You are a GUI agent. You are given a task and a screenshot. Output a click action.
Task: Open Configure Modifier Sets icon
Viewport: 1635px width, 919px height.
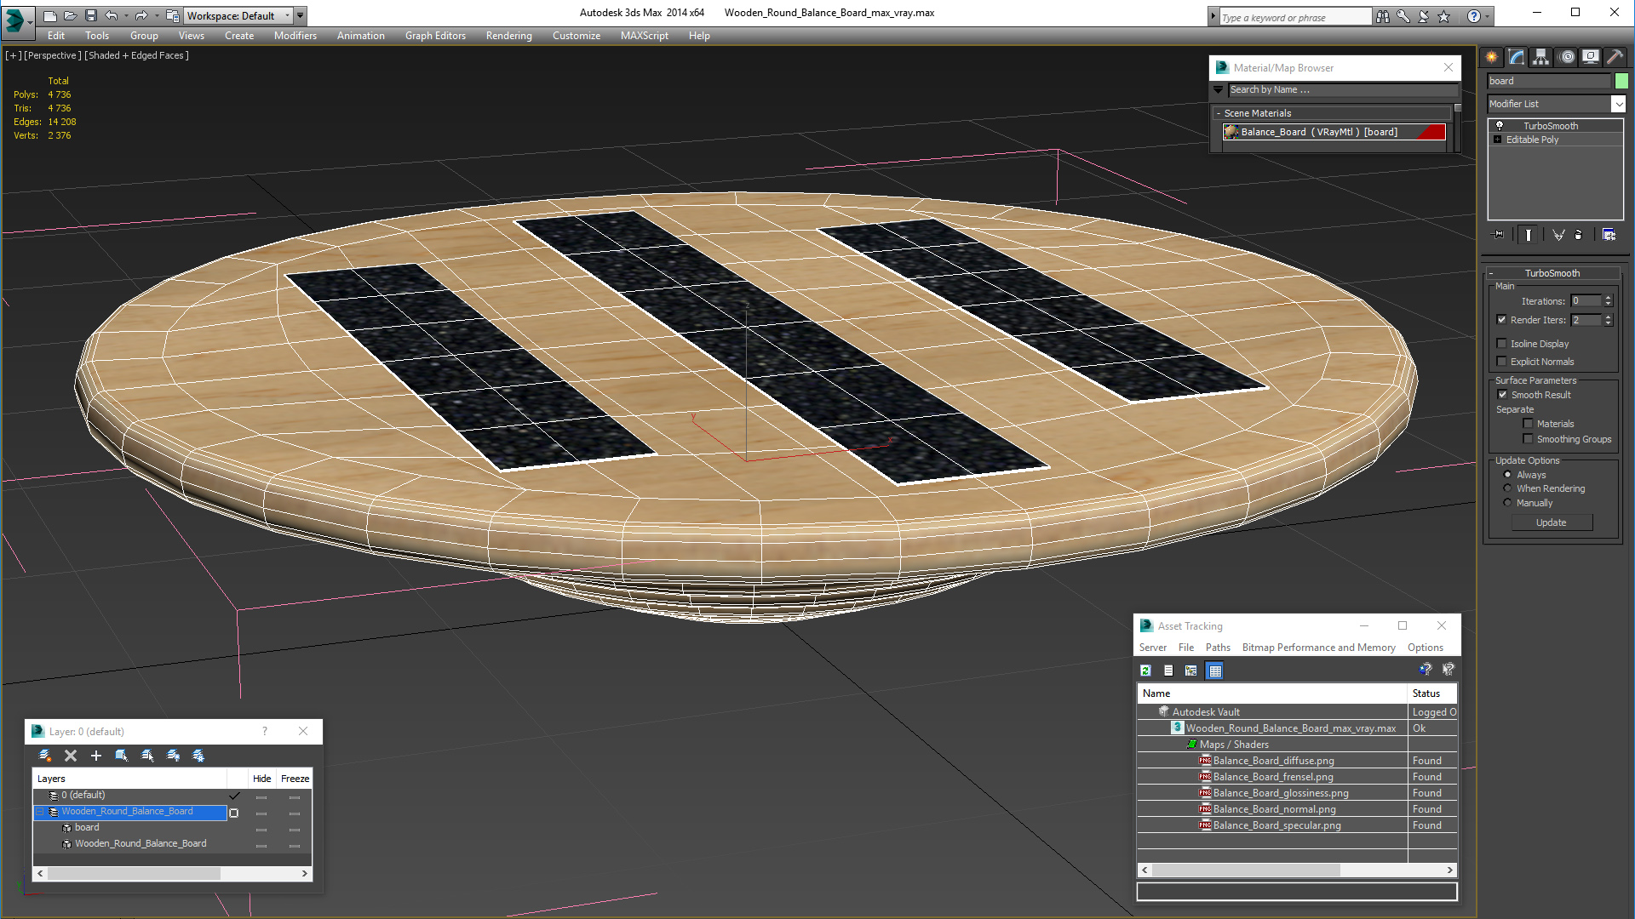click(1609, 235)
